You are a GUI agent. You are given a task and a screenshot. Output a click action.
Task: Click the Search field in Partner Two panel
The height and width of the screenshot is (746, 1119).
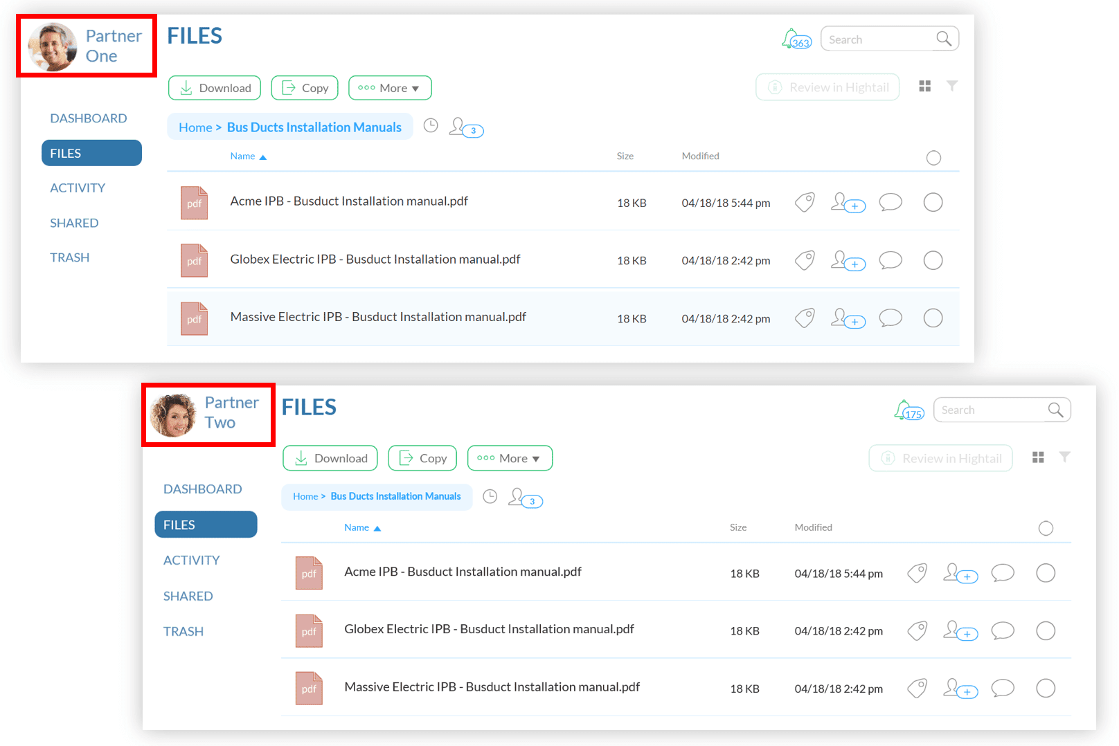pos(1002,410)
